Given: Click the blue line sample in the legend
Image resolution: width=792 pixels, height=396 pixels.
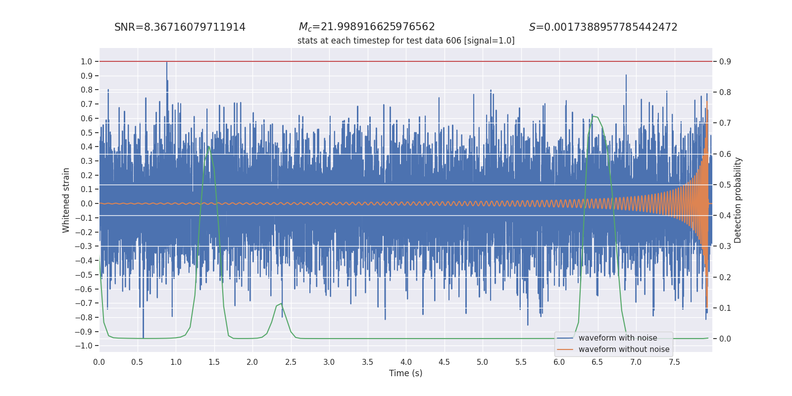Looking at the screenshot, I should 565,338.
